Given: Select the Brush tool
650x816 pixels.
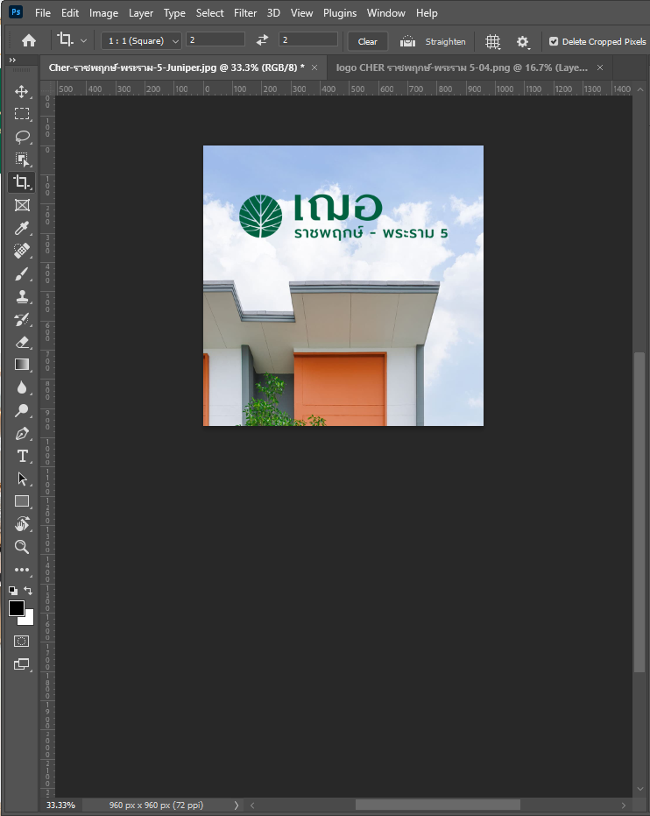Looking at the screenshot, I should tap(21, 273).
